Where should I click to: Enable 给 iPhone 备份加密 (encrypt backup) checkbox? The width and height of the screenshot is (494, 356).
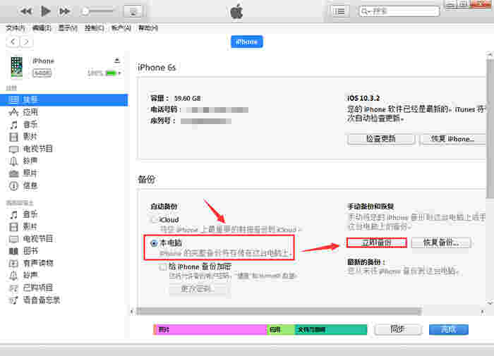pyautogui.click(x=163, y=267)
